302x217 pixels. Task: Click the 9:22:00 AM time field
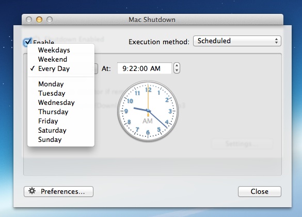144,68
